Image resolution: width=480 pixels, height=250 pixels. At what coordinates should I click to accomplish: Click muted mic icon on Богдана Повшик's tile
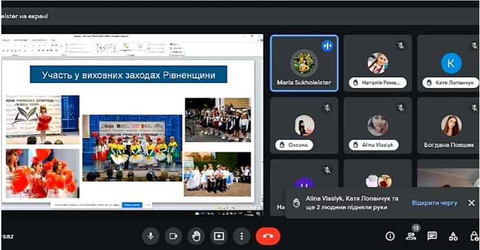tap(474, 108)
